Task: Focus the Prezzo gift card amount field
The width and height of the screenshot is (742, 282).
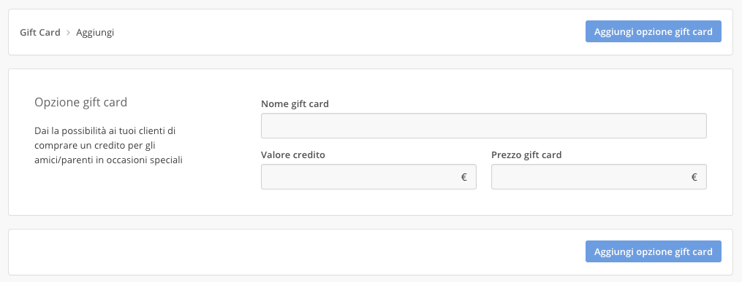Action: pyautogui.click(x=599, y=177)
